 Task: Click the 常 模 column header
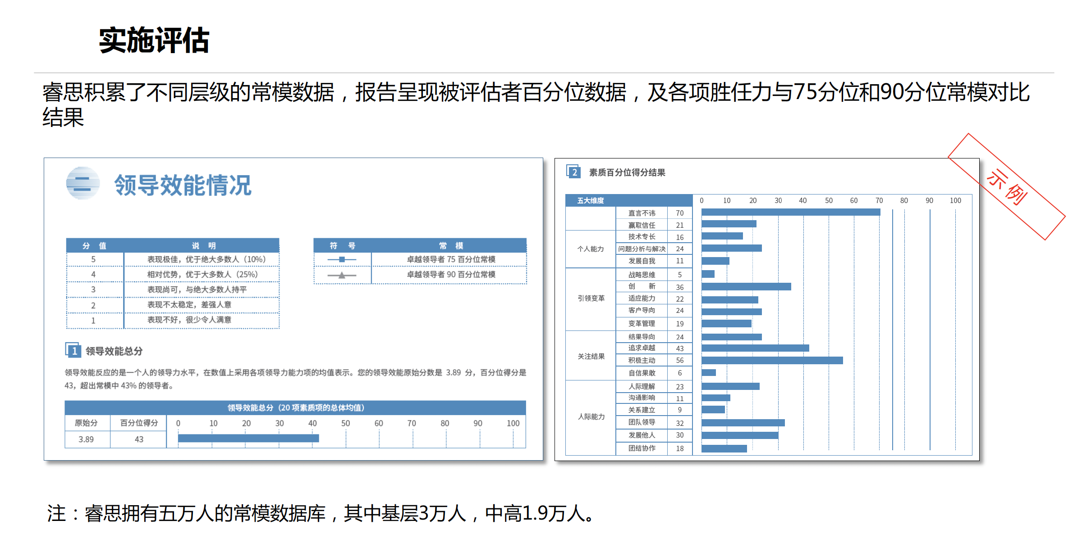(x=451, y=245)
